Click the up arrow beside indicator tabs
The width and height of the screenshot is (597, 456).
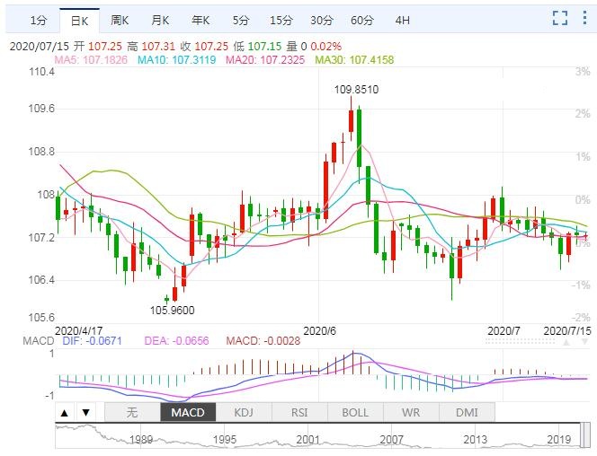(66, 413)
